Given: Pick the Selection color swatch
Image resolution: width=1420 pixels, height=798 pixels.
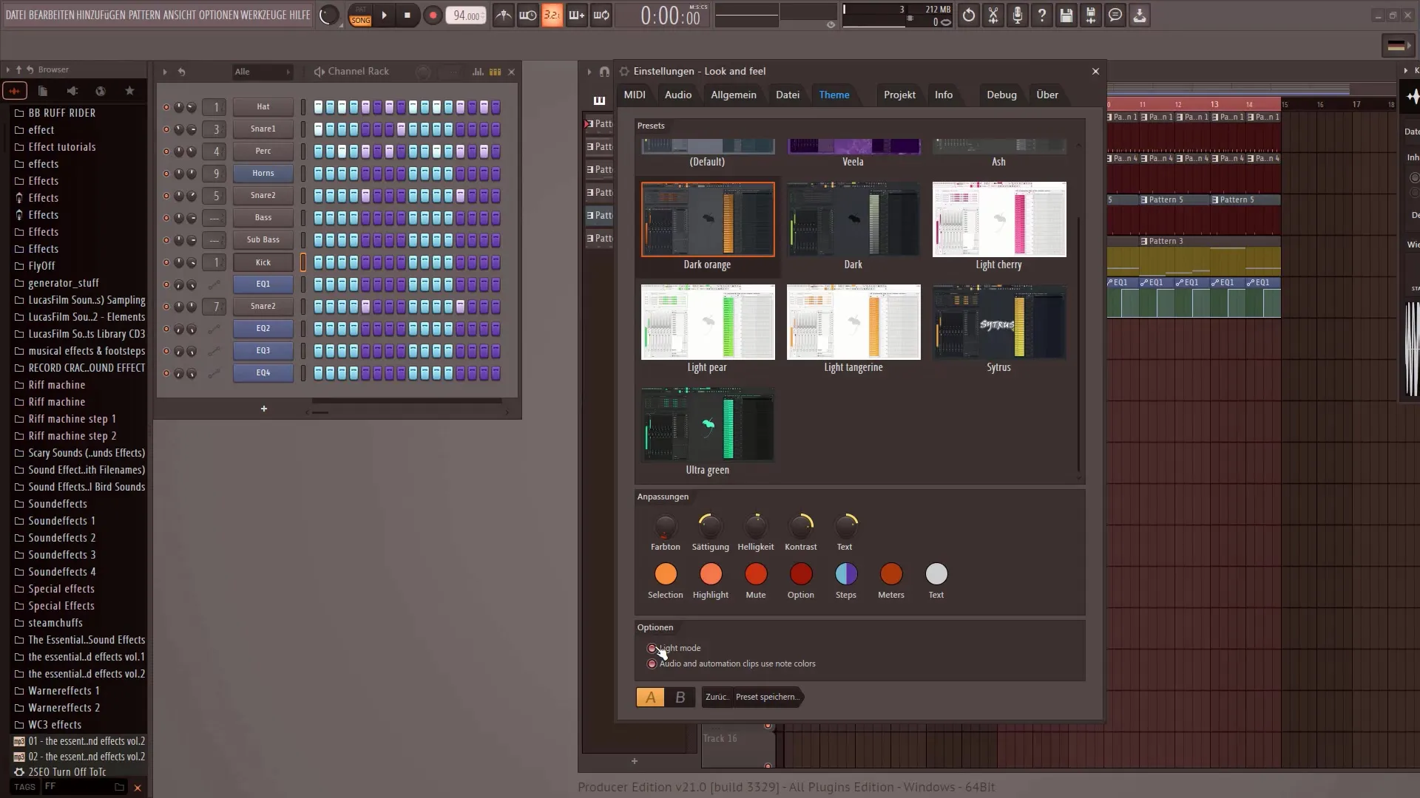Looking at the screenshot, I should tap(666, 574).
